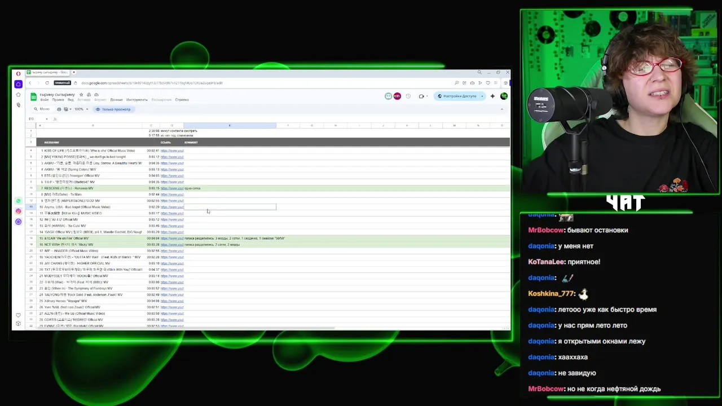Select the selected cell in row 13

point(230,207)
